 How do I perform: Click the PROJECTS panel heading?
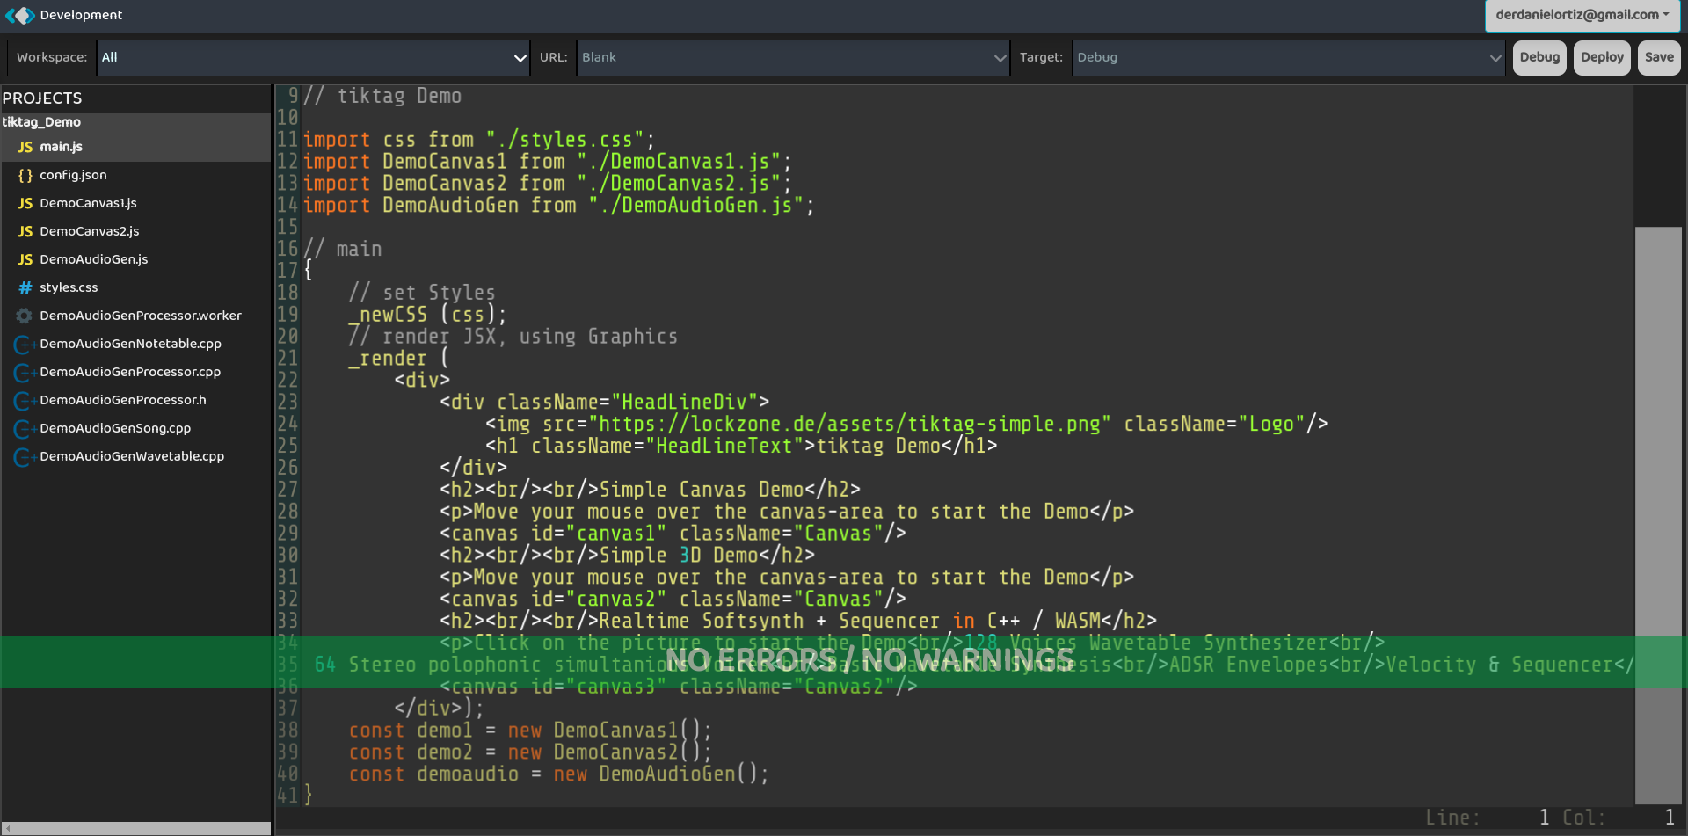(42, 98)
